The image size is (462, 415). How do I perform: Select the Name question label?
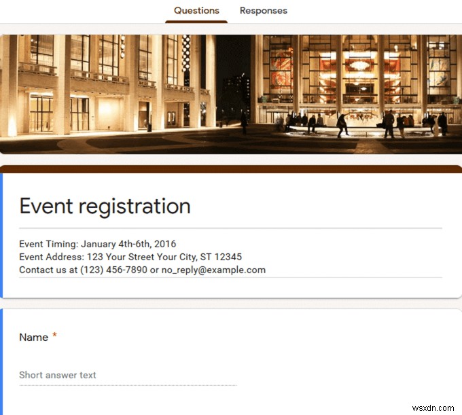point(33,338)
